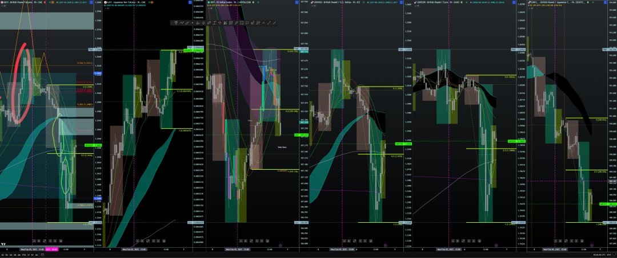Click purple event circle in GBPEUR chart

(496, 245)
